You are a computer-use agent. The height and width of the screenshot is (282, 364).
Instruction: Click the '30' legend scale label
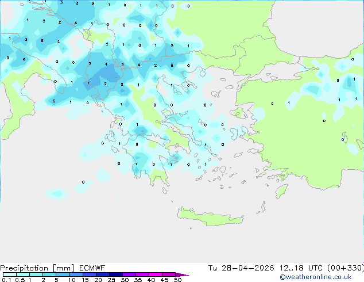125,280
